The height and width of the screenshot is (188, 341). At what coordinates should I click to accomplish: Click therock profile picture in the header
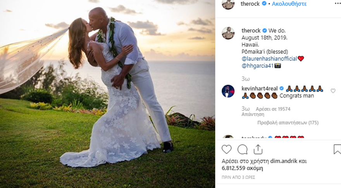pyautogui.click(x=228, y=4)
